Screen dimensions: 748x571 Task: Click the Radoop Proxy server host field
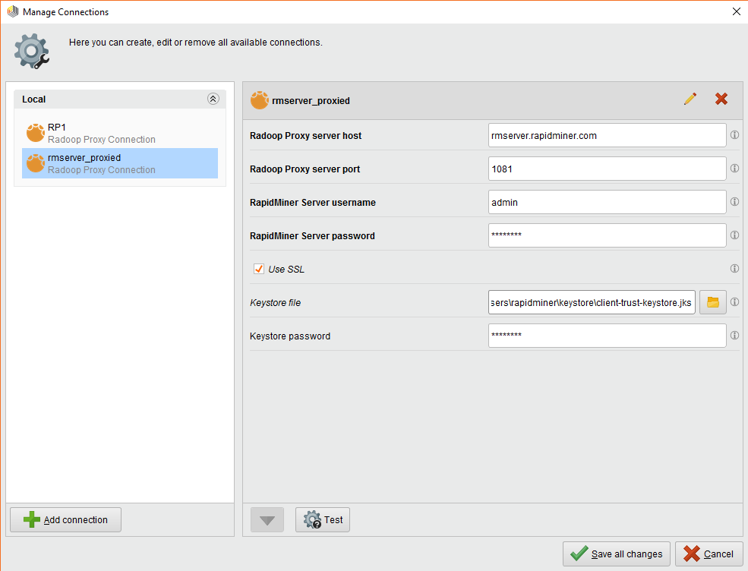click(x=607, y=135)
